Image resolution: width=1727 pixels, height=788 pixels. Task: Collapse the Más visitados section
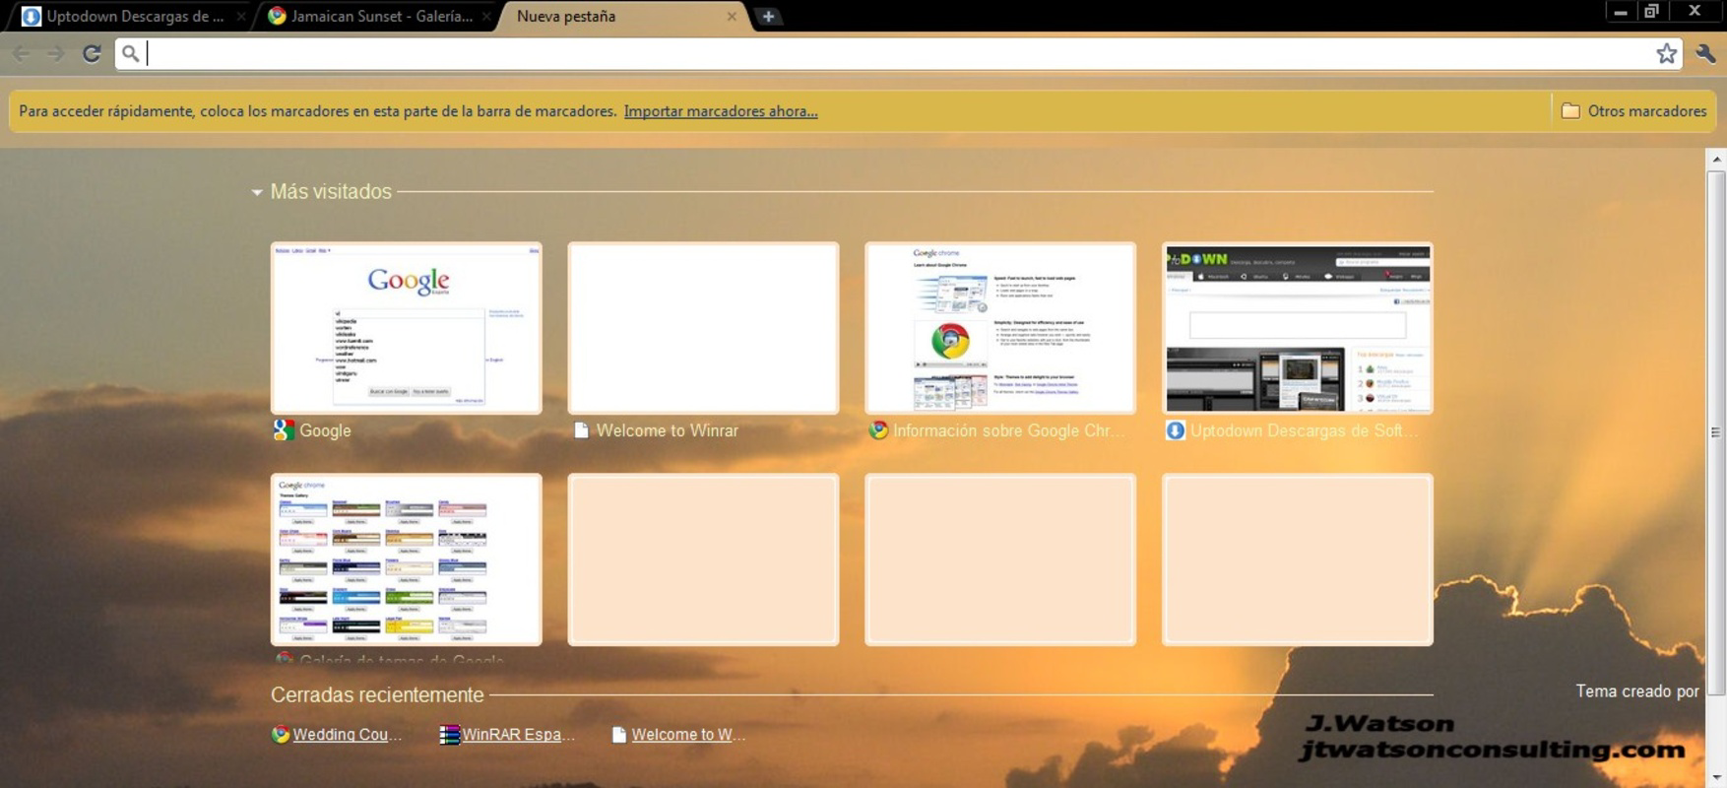pyautogui.click(x=257, y=192)
